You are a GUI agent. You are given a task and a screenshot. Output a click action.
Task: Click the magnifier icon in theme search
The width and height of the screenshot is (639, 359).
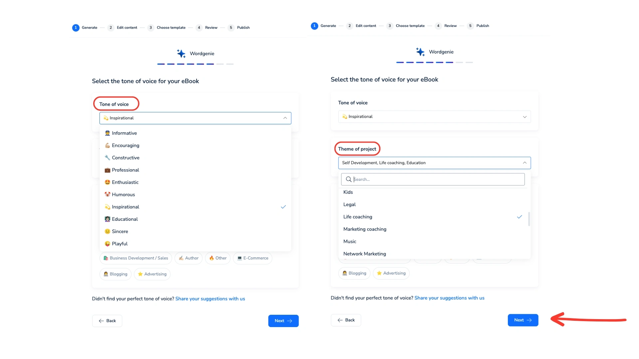(x=348, y=179)
